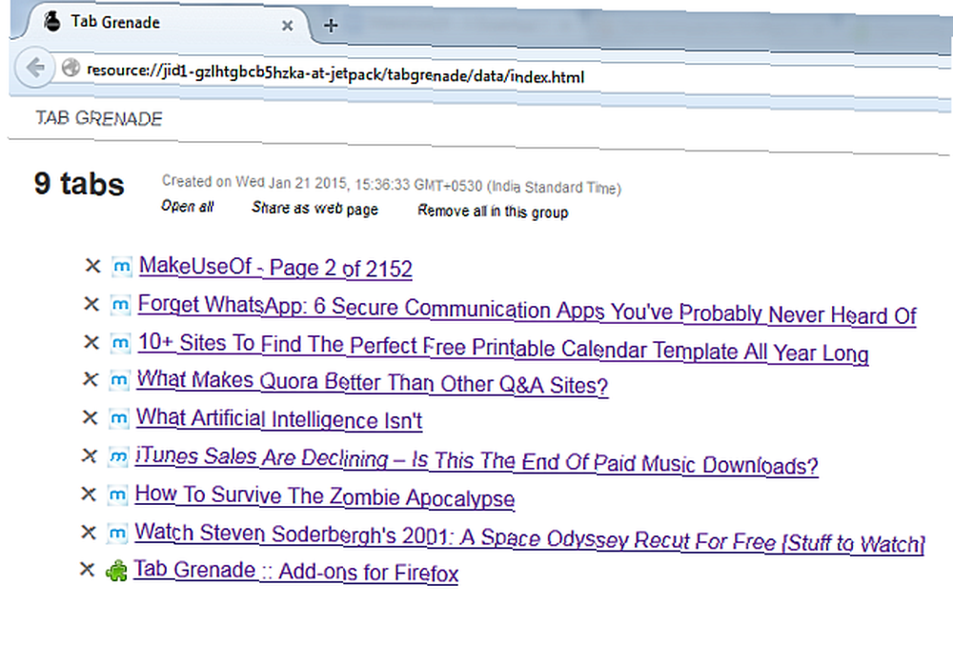Delete the Zombie Apocalypse entry
Screen dimensions: 953x646
pos(88,495)
